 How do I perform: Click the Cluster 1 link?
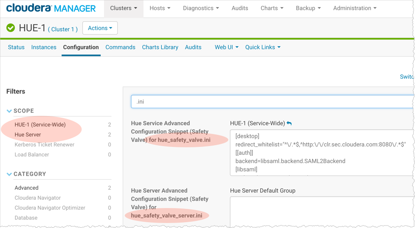(x=63, y=29)
